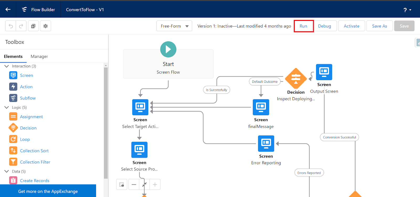
Task: Click the Start element play icon
Action: pos(168,49)
